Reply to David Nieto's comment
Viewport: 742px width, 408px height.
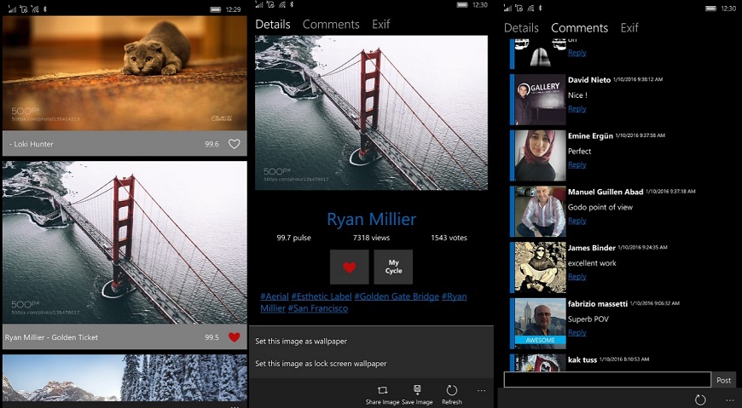pyautogui.click(x=577, y=109)
